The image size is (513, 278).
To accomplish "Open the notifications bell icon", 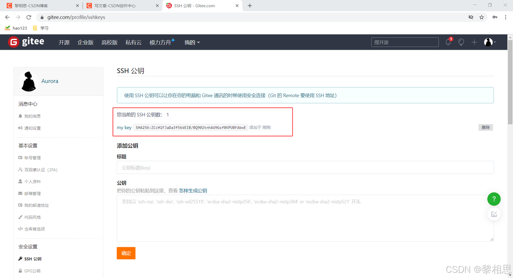I will tap(448, 42).
